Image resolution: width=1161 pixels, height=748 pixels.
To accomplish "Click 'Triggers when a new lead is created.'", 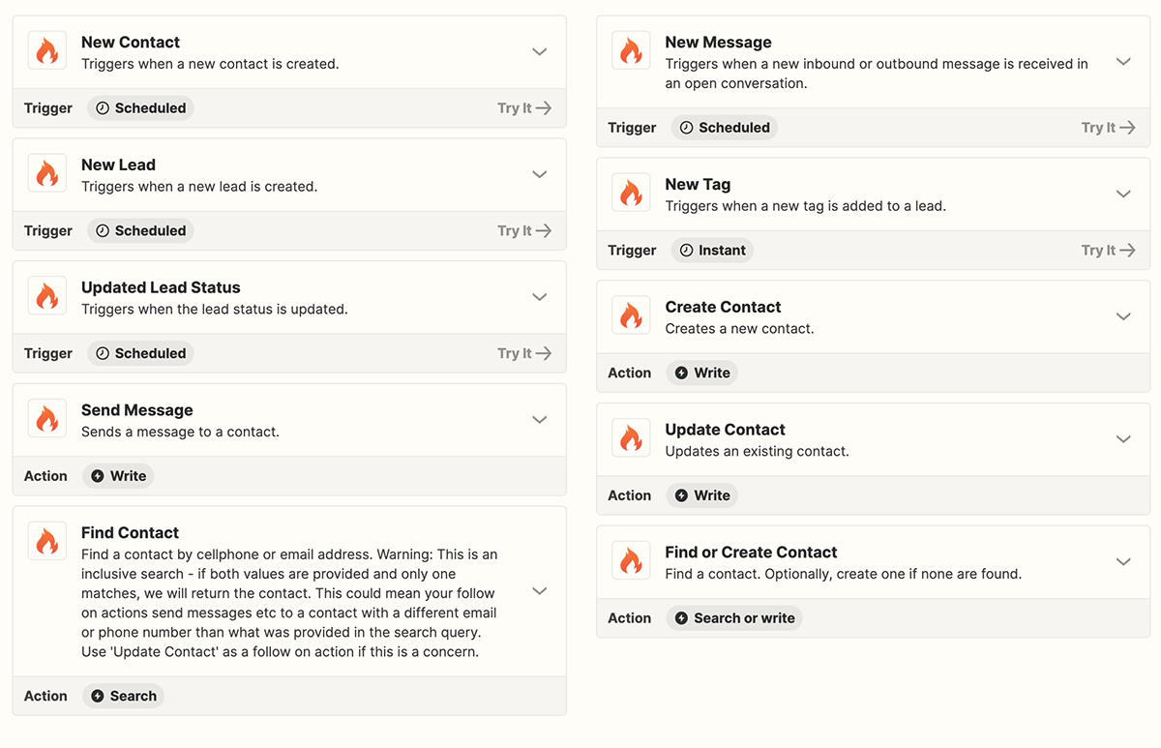I will point(199,186).
